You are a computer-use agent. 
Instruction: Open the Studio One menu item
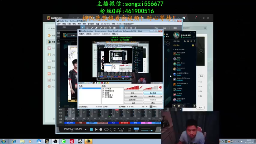[x=105, y=24]
